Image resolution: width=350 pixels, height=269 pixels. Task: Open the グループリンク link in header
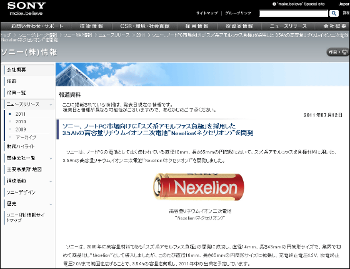point(238,13)
